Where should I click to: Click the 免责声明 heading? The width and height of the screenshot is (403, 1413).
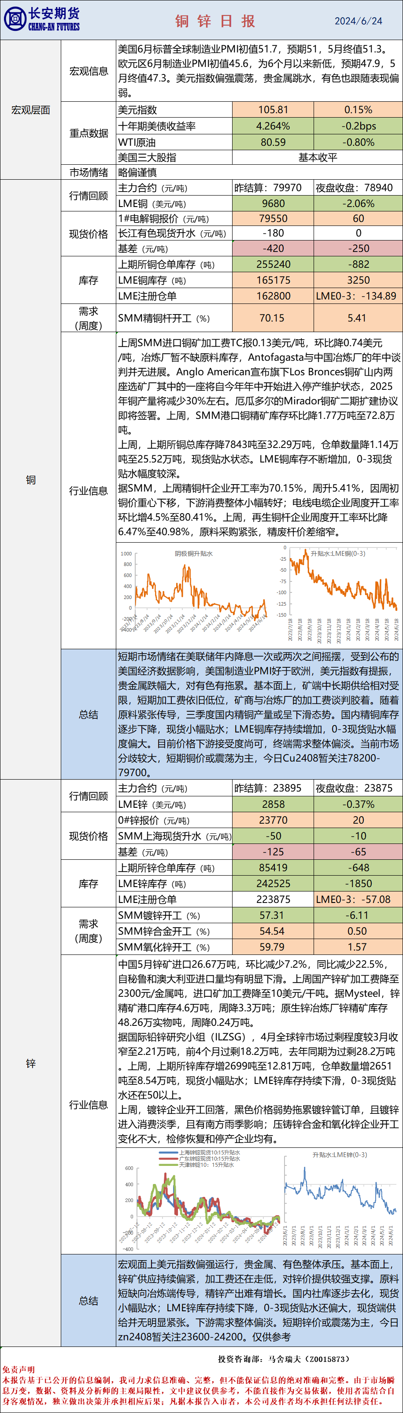tap(18, 1370)
